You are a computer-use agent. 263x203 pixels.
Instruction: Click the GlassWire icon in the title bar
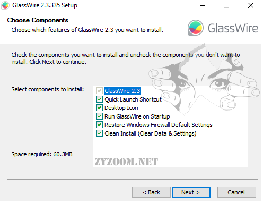point(5,5)
